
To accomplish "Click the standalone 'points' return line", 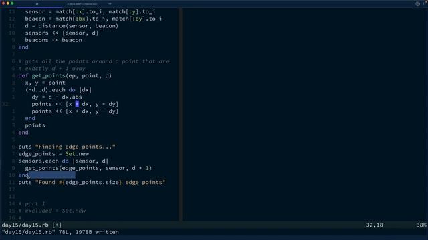I will (x=35, y=125).
